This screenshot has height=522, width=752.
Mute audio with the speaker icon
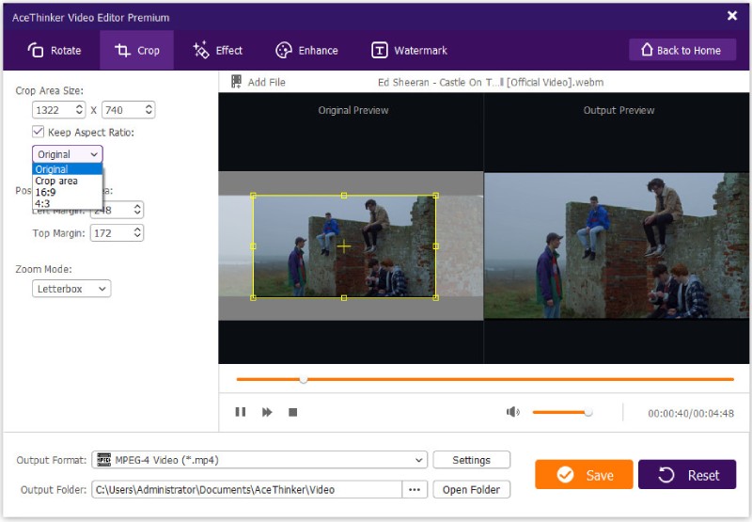click(x=512, y=412)
